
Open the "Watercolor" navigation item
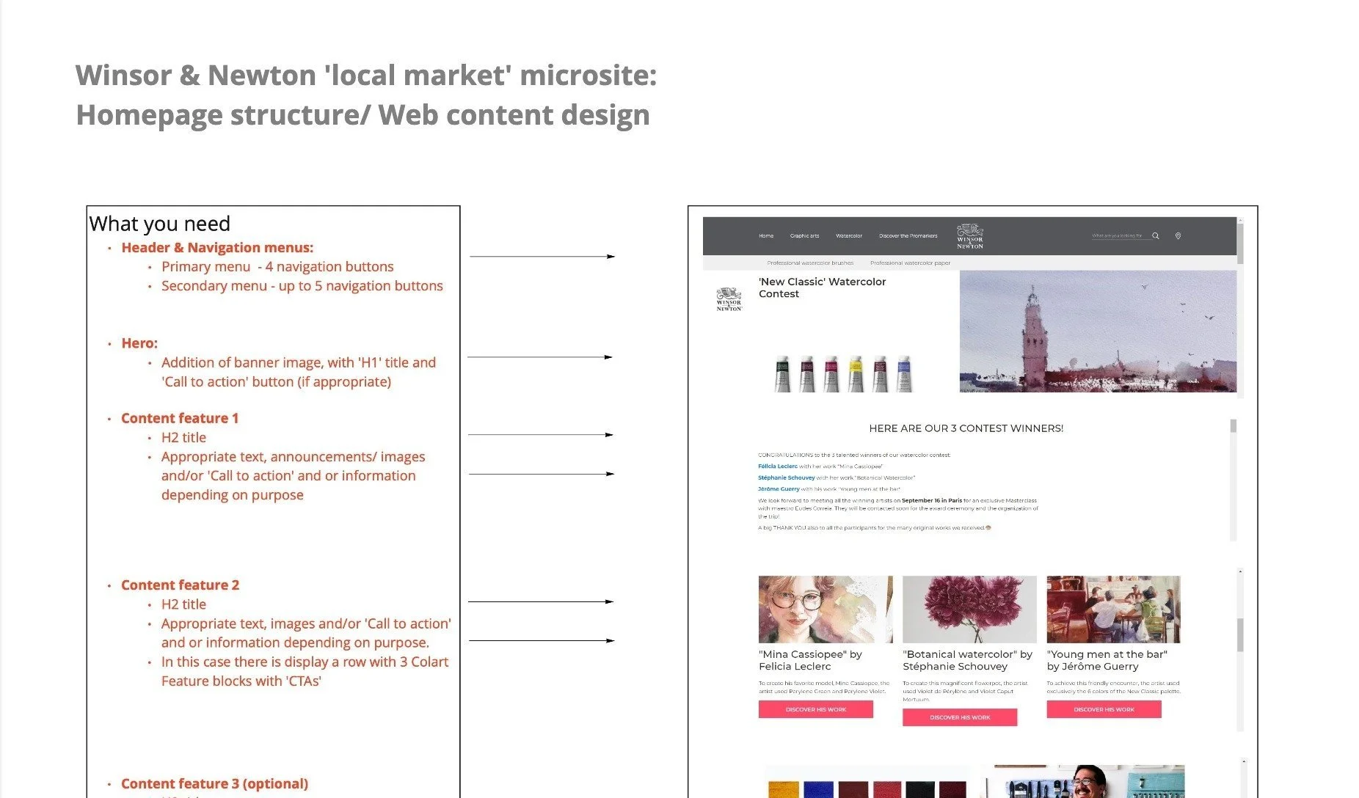(x=849, y=235)
